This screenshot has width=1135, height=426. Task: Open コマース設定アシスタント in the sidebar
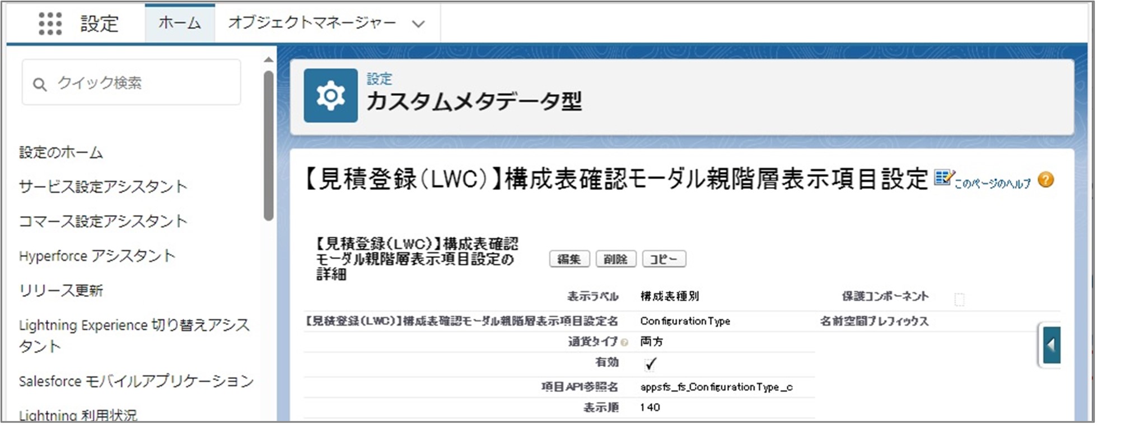pos(103,221)
